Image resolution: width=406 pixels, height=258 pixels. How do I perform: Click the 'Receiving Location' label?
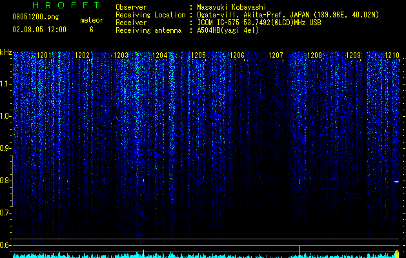pos(150,15)
